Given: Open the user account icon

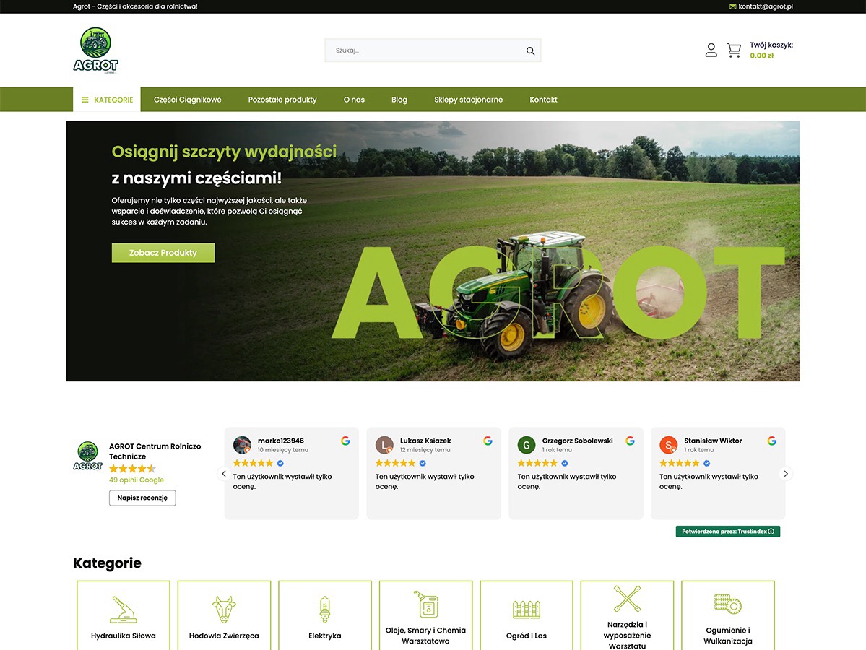Looking at the screenshot, I should 711,51.
